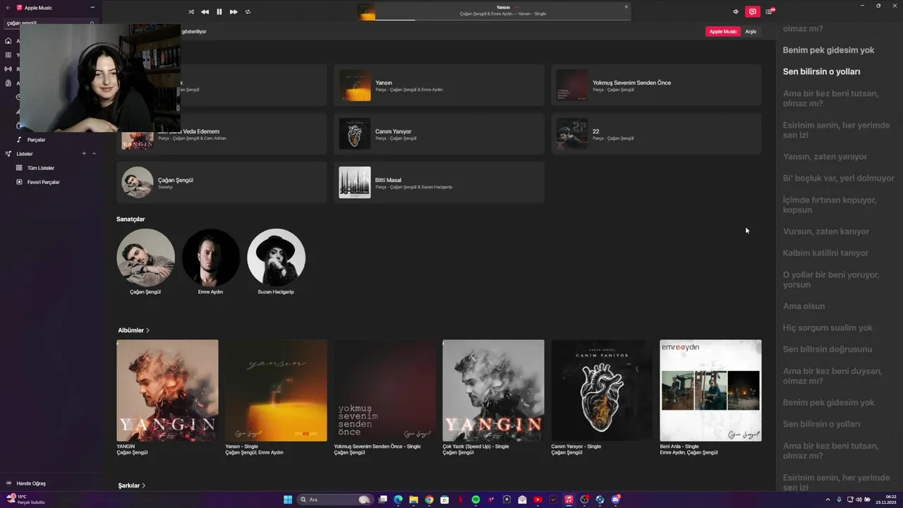903x508 pixels.
Task: Collapse the Listeler section
Action: pos(94,154)
